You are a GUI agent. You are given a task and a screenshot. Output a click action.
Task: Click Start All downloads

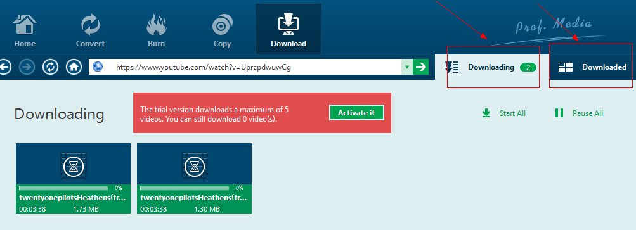coord(503,113)
